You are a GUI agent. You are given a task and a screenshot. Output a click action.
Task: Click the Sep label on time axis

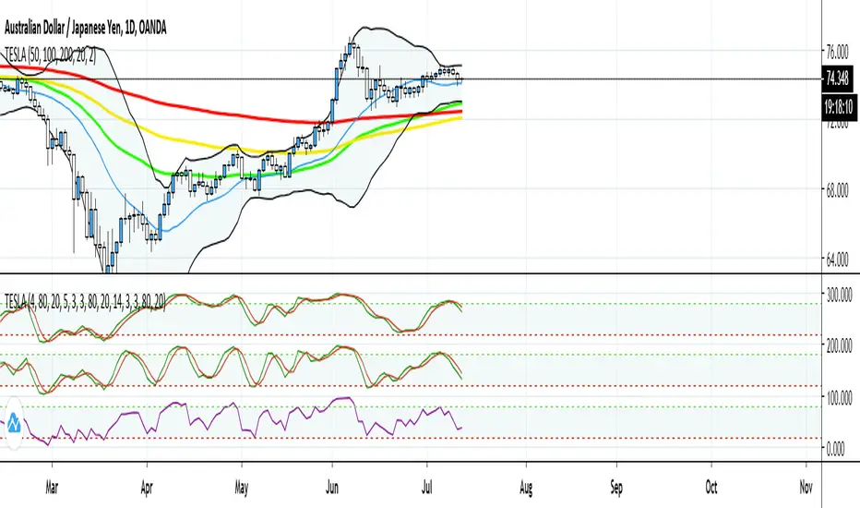pyautogui.click(x=616, y=488)
